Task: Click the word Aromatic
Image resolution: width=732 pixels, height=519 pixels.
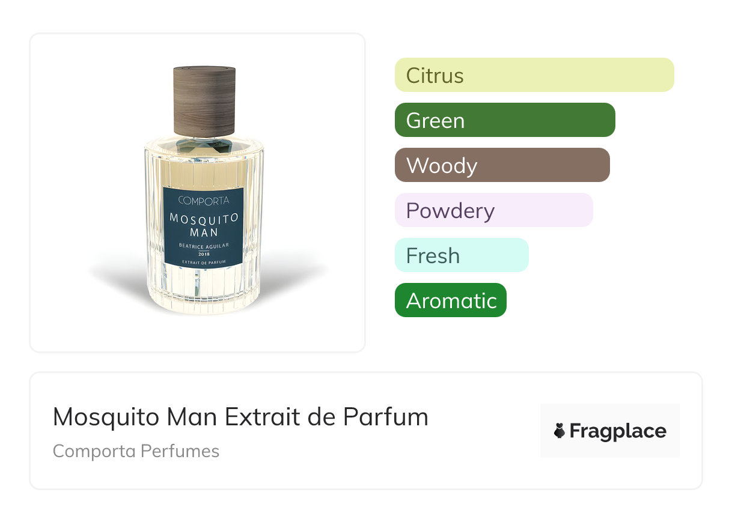Action: [x=452, y=301]
